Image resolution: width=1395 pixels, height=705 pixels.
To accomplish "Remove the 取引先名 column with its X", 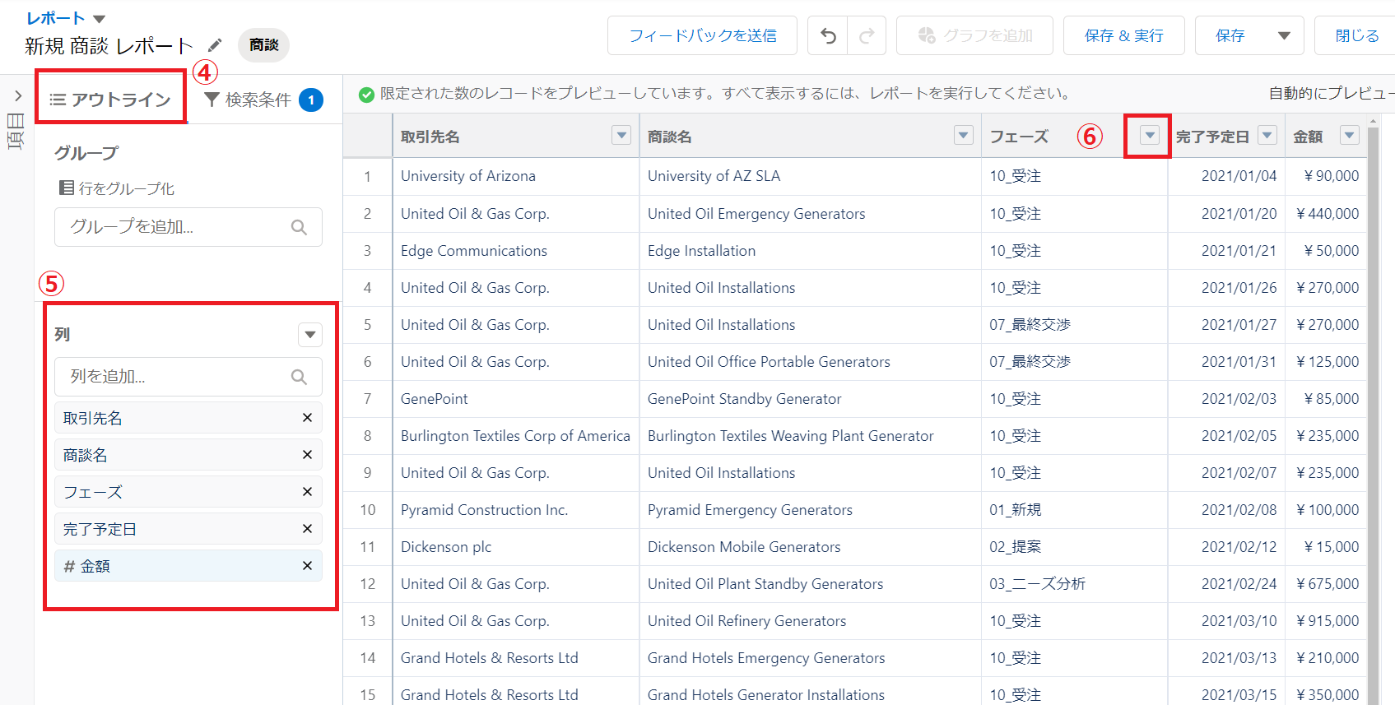I will coord(307,418).
